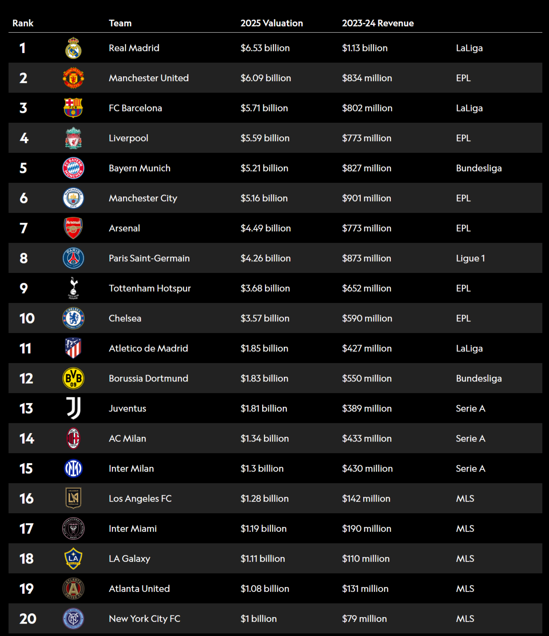This screenshot has width=549, height=636.
Task: Select the Bayern Munich round logo
Action: (x=73, y=168)
